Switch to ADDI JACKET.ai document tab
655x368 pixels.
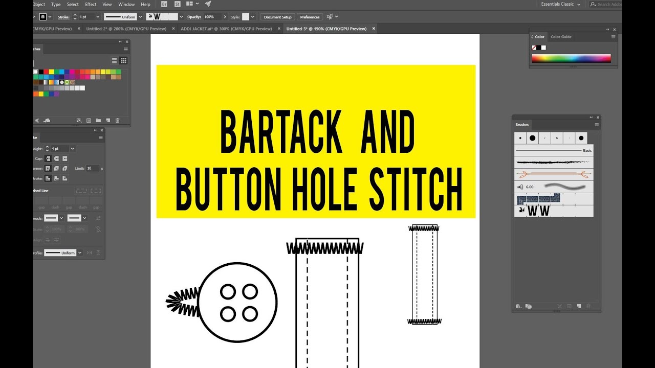(226, 29)
